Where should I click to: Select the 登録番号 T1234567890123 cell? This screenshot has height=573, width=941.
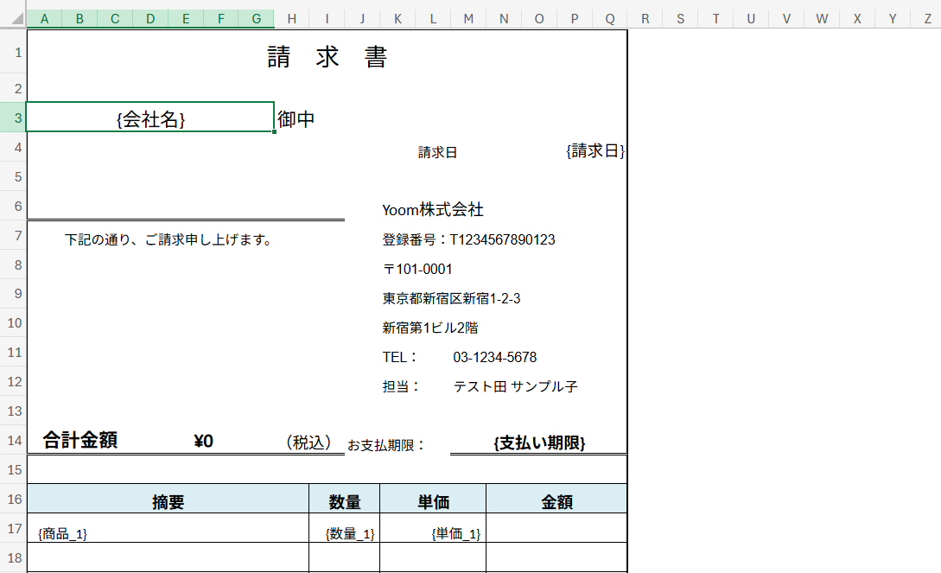468,239
